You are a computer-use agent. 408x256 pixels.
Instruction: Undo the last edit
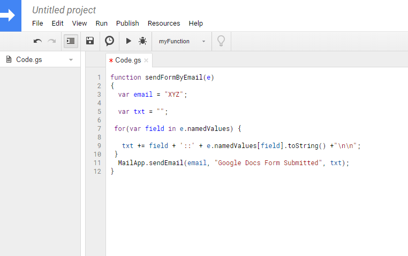(x=37, y=41)
